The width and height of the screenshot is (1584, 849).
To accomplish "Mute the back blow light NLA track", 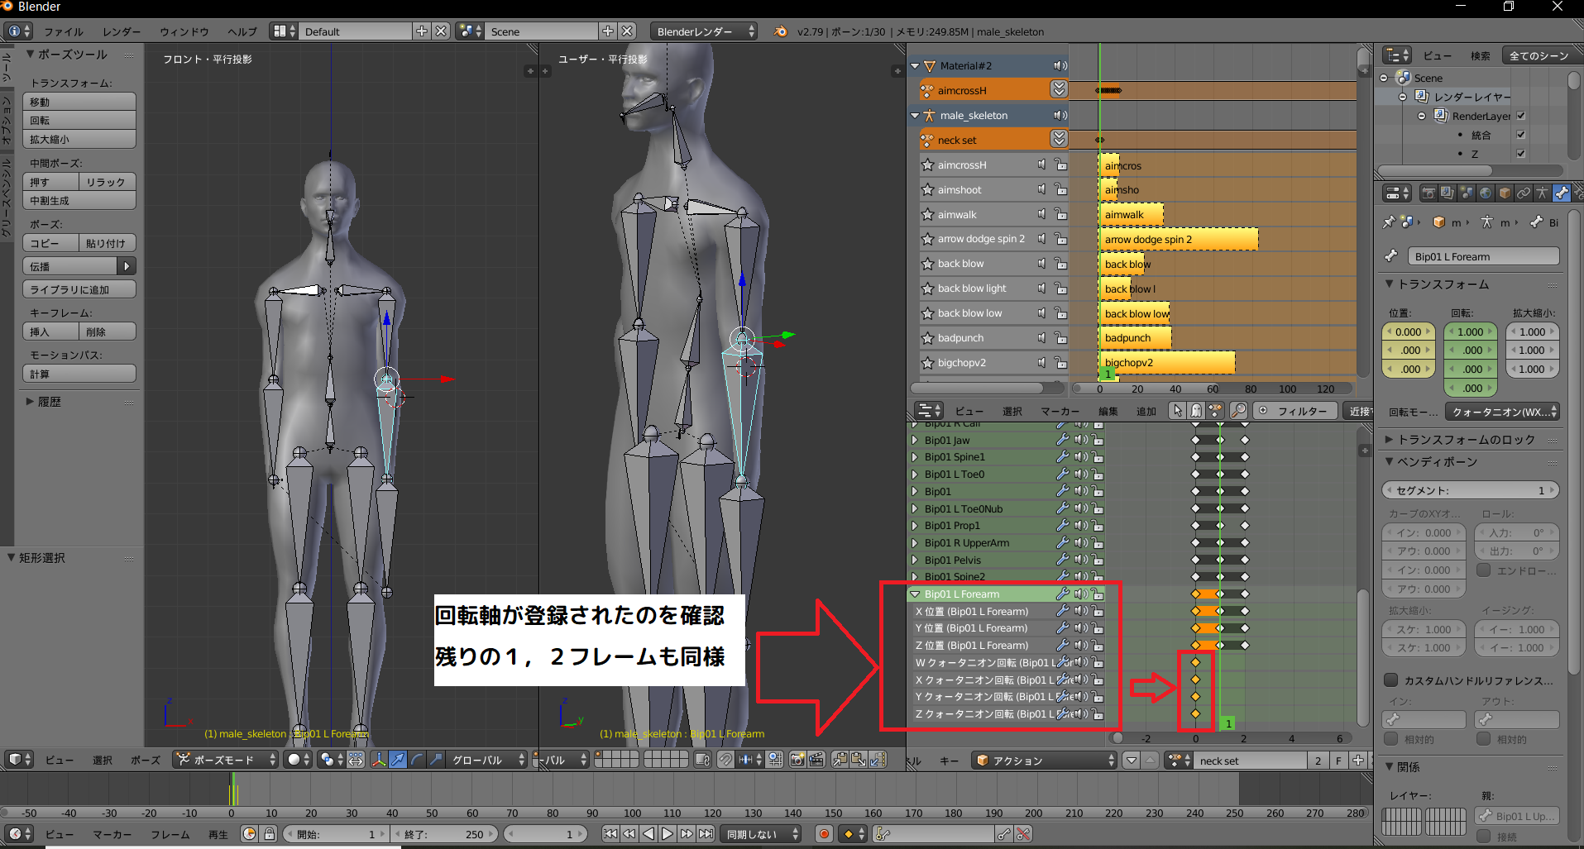I will (x=1042, y=289).
